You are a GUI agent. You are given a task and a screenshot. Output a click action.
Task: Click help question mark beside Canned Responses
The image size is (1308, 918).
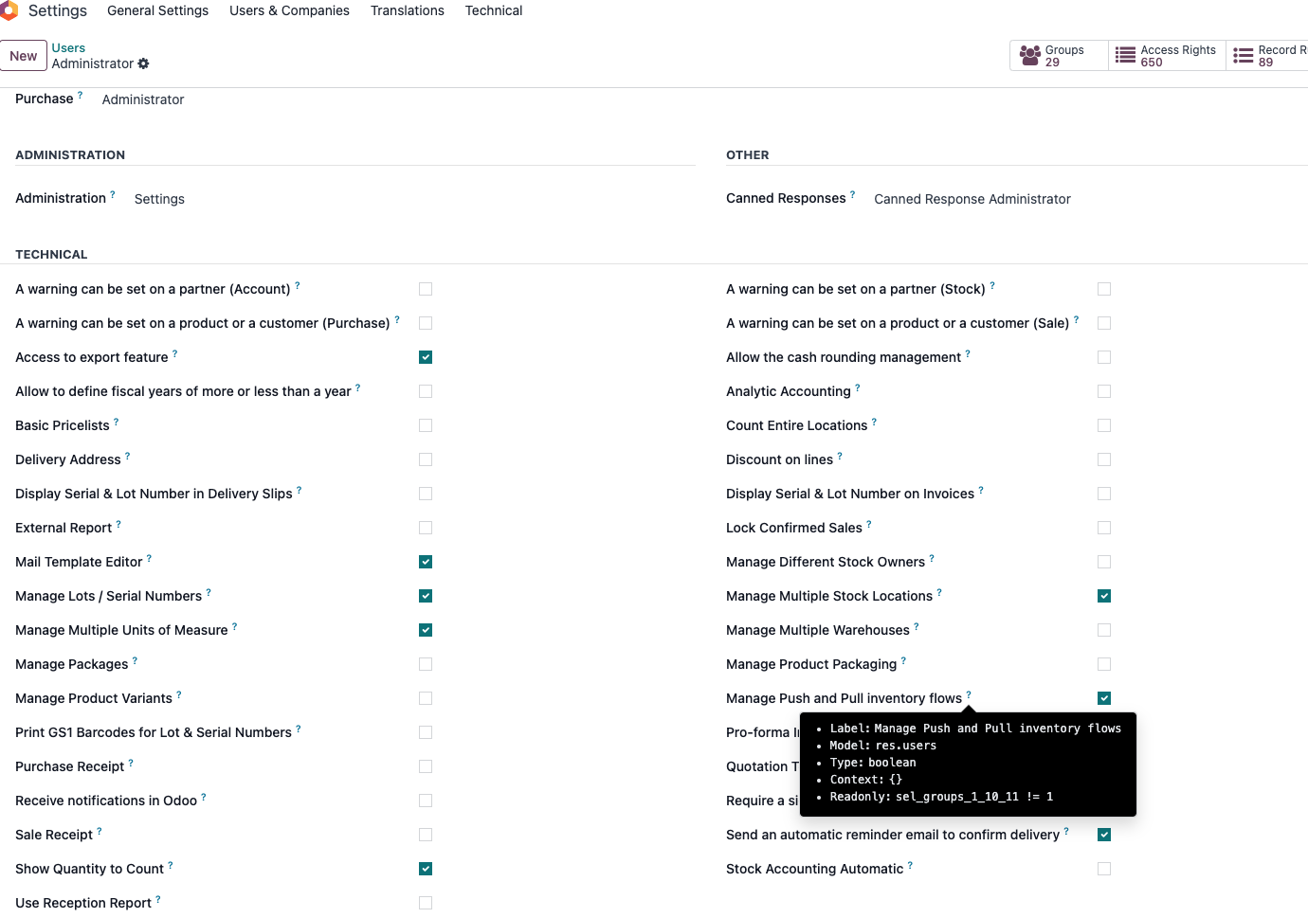coord(852,194)
